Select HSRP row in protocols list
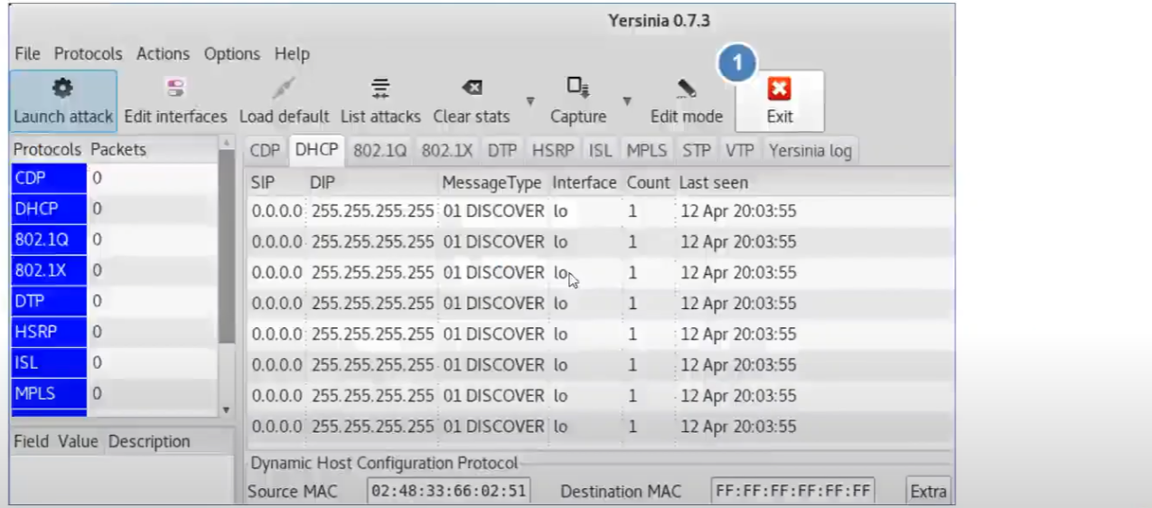Viewport: 1152px width, 508px height. pos(114,332)
